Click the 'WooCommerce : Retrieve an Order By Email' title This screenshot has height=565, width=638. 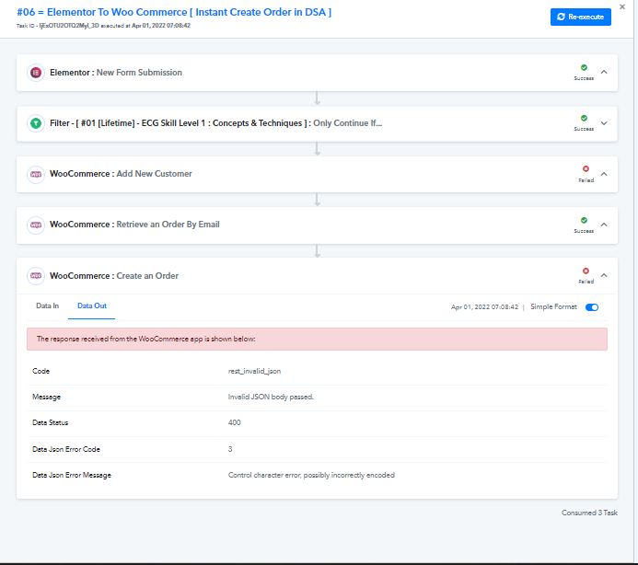click(x=134, y=225)
